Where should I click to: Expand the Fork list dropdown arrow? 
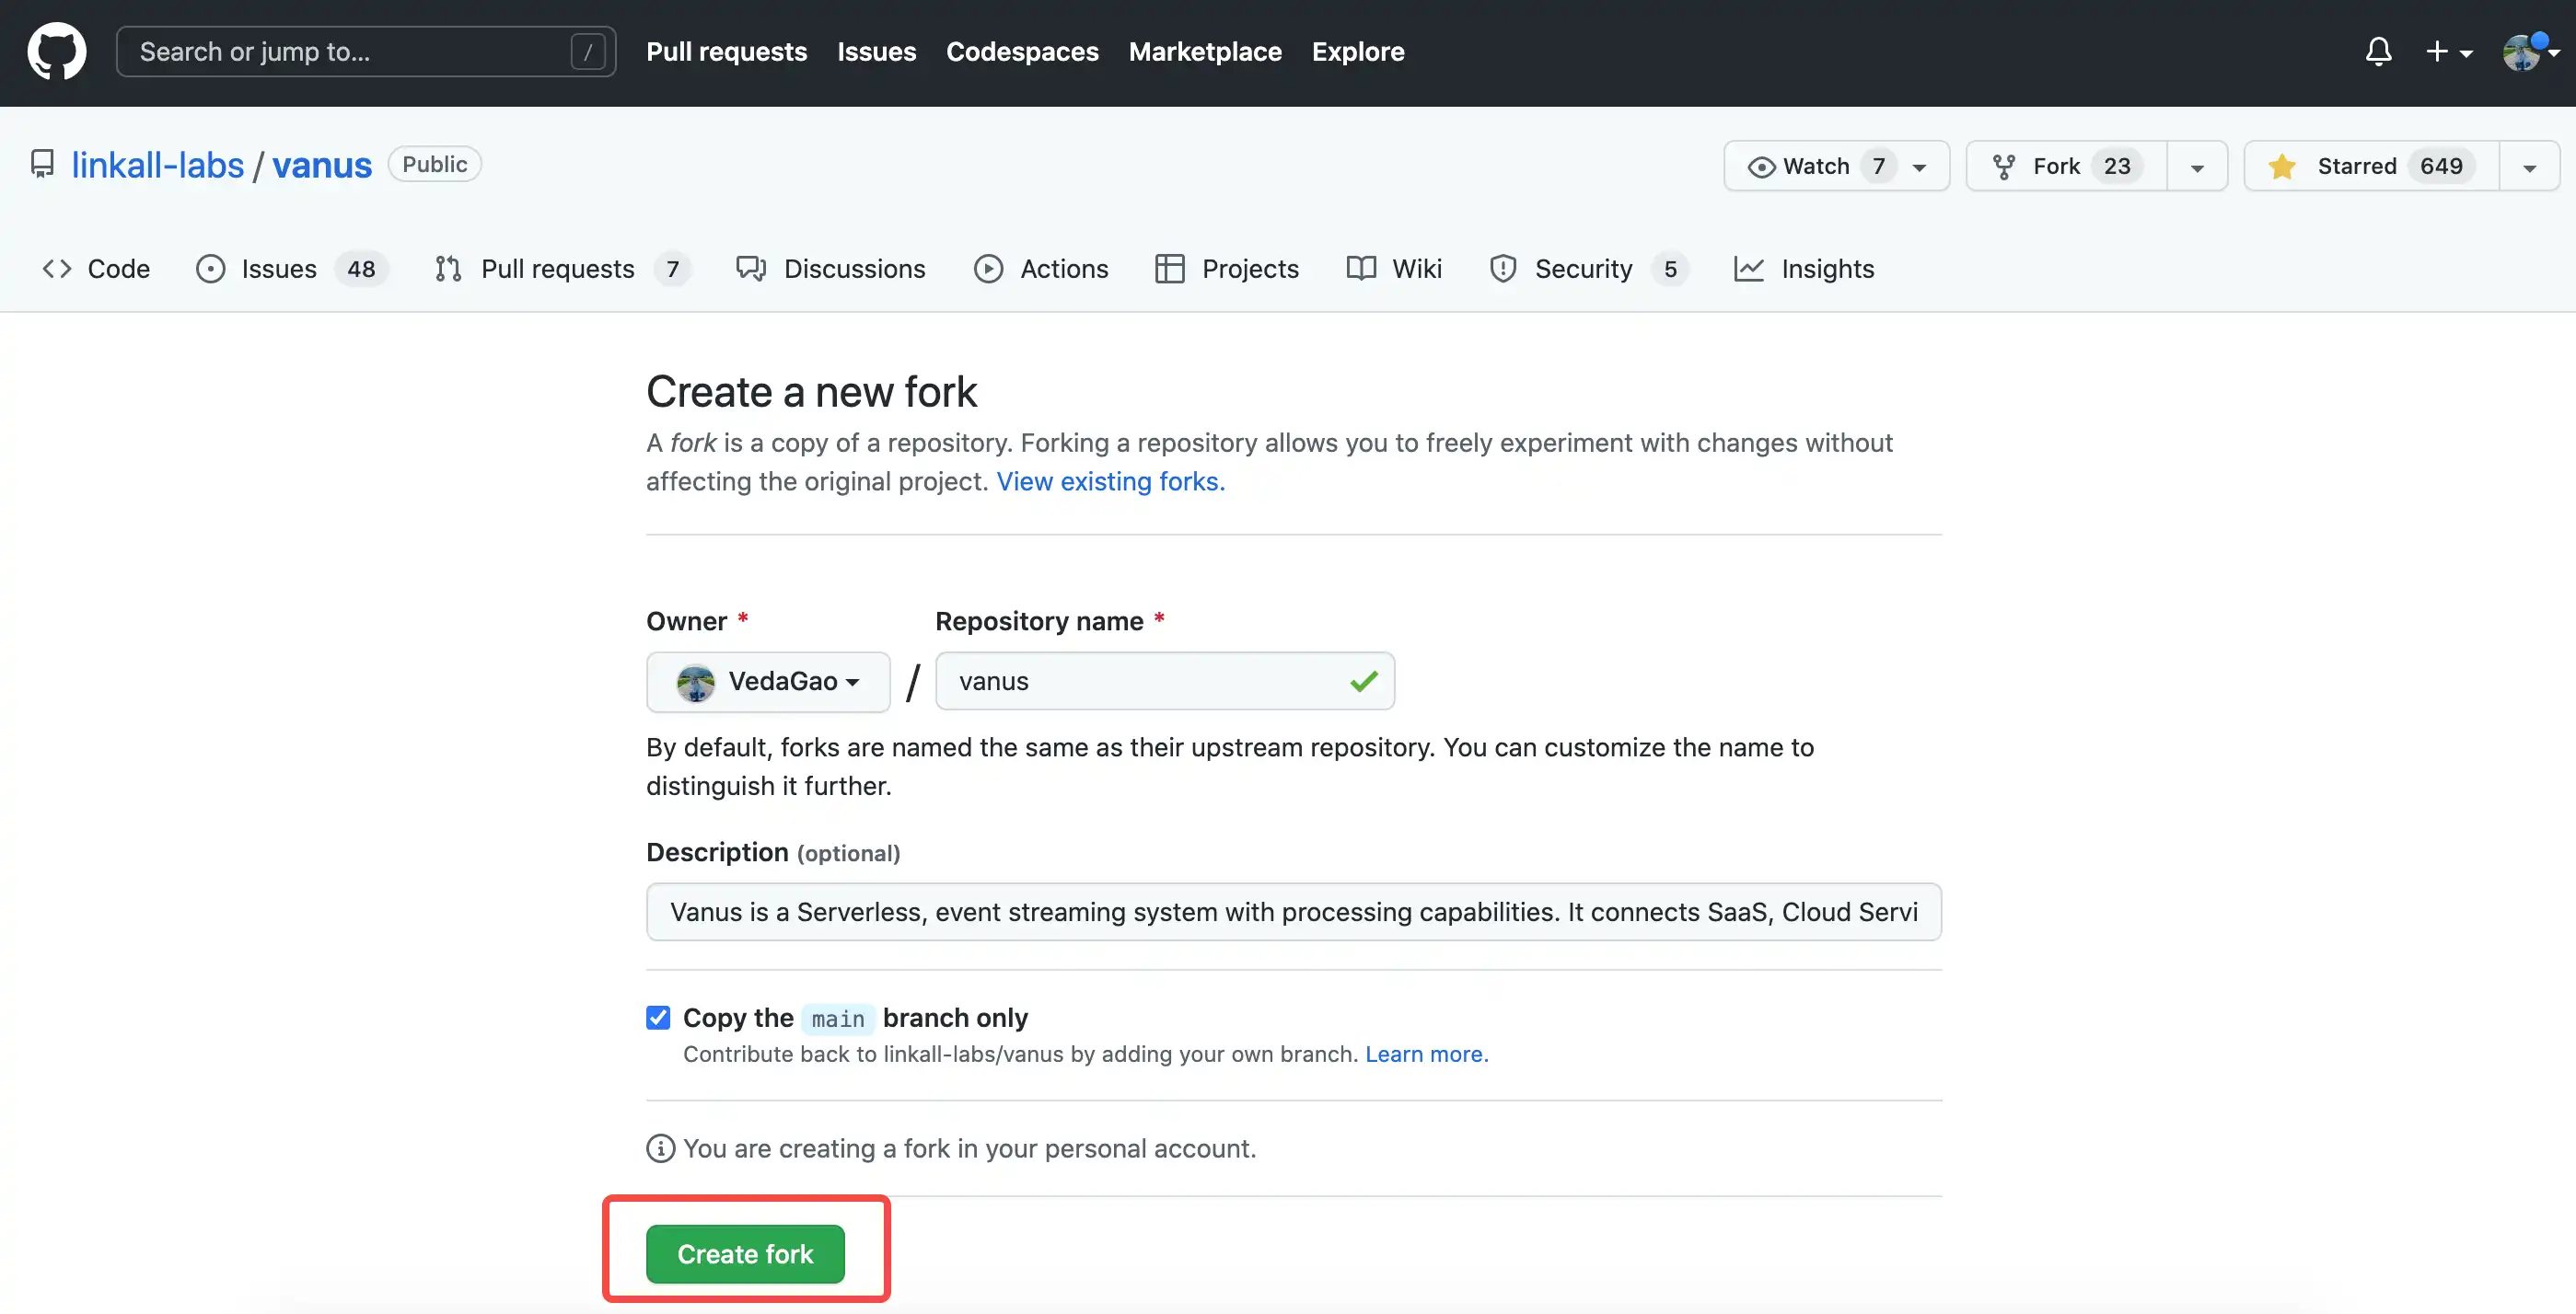click(x=2197, y=167)
